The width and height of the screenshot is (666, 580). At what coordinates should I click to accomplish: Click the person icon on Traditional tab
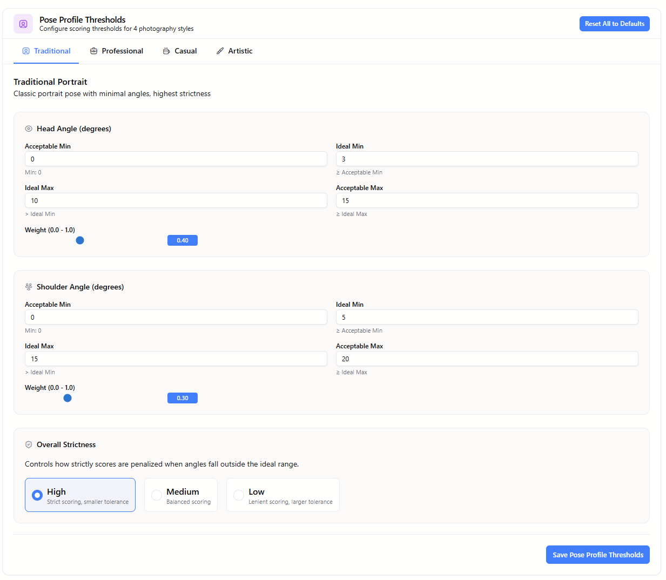(x=26, y=51)
